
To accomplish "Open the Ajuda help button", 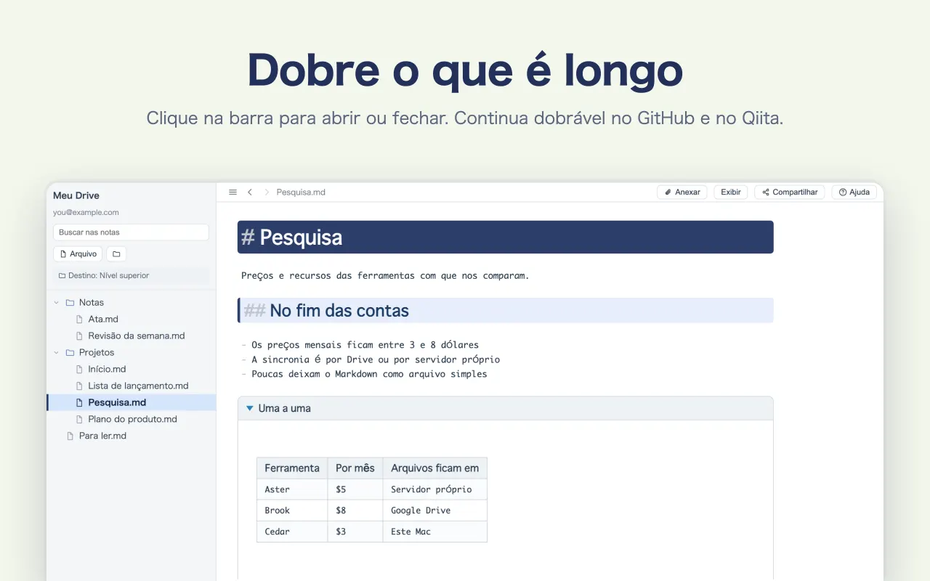I will (854, 192).
